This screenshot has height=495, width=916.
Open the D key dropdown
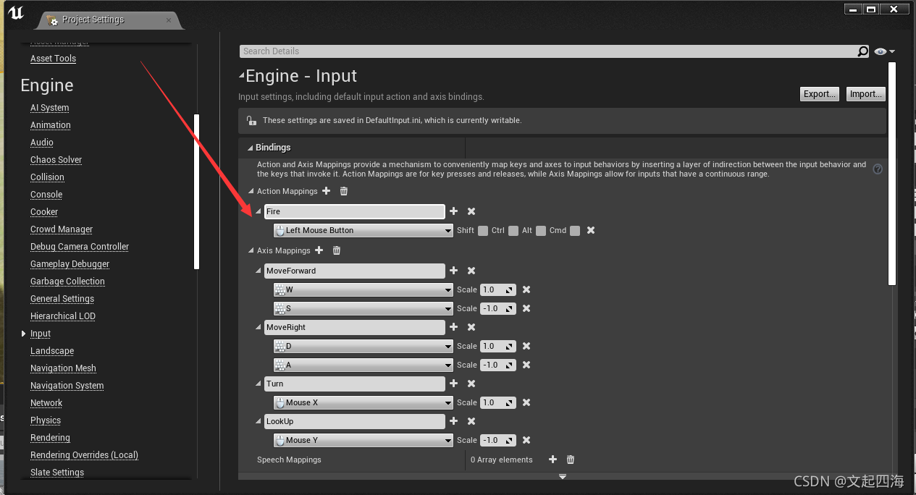click(x=364, y=346)
